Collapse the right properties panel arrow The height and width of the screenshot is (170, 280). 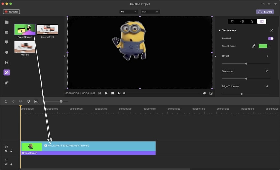215,56
